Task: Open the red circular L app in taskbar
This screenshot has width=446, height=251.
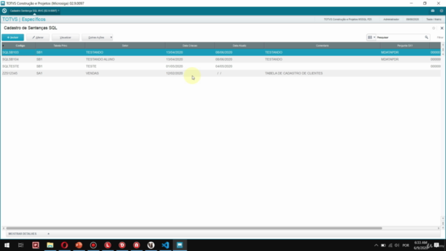Action: tap(107, 245)
